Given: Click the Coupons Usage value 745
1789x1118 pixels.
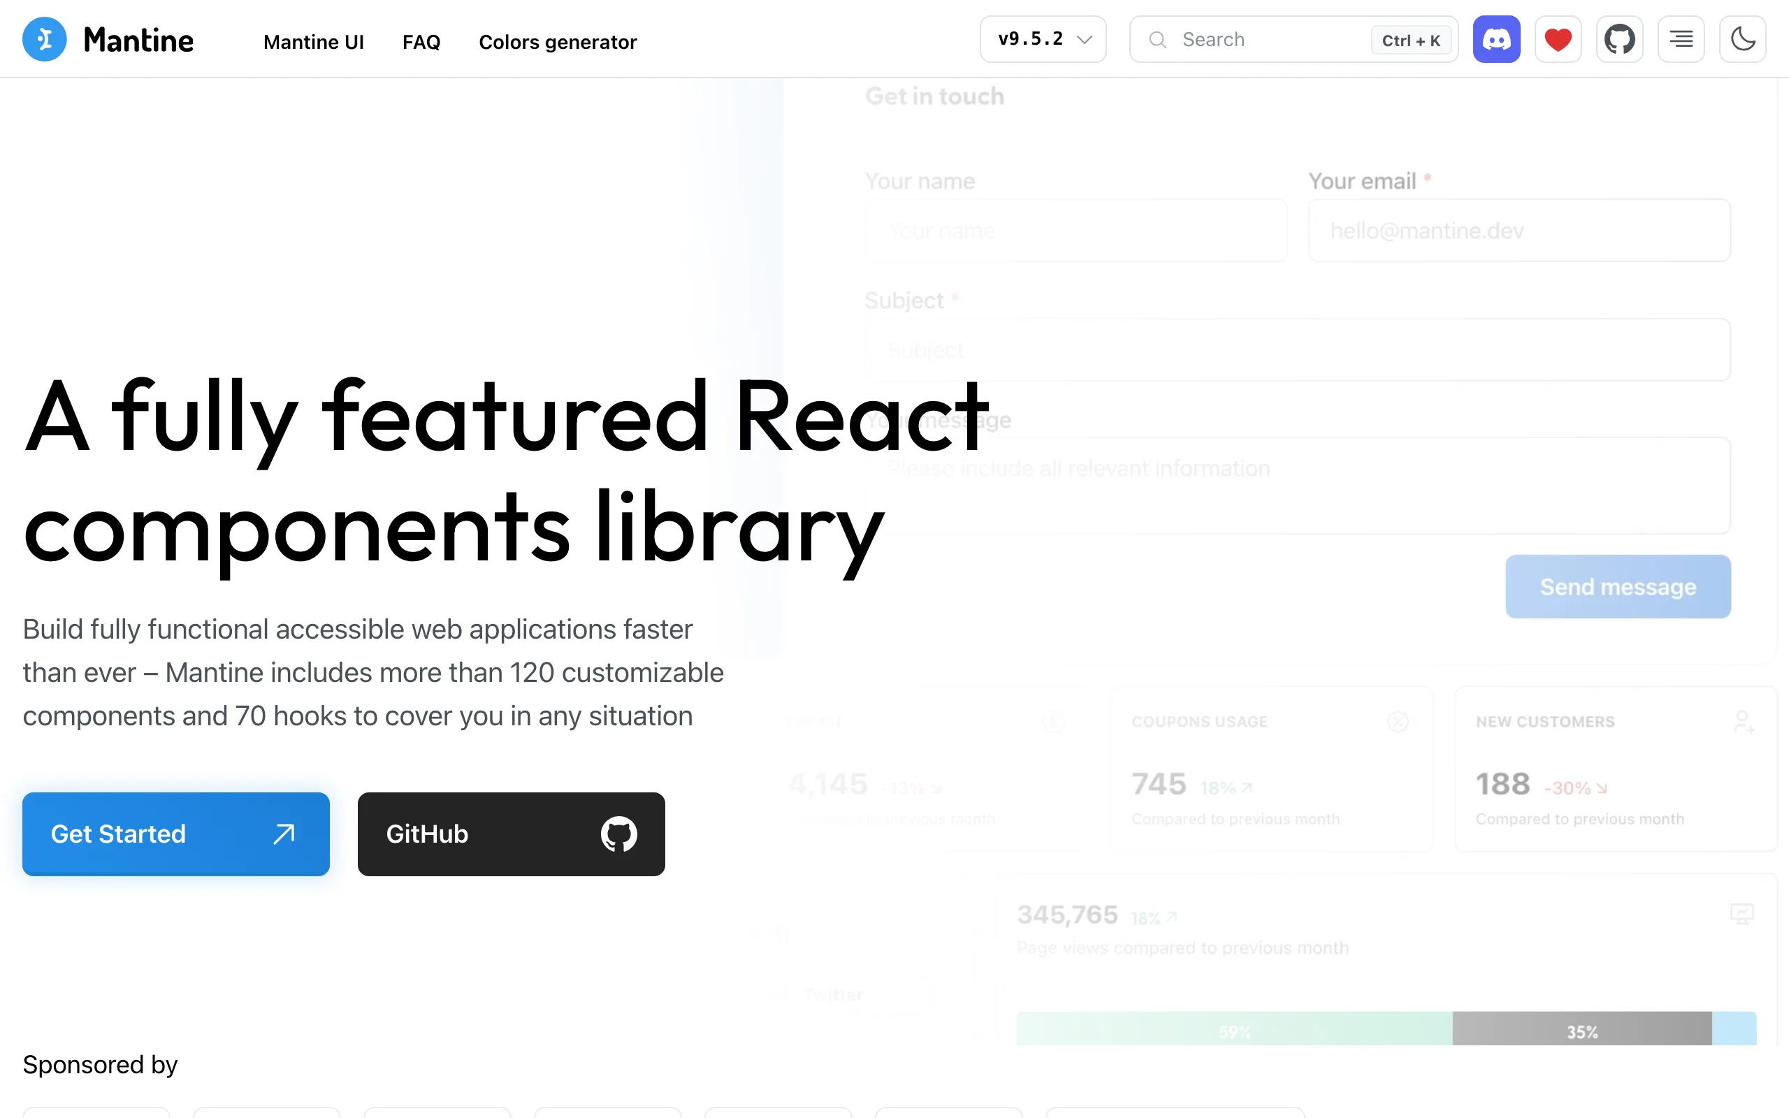Looking at the screenshot, I should click(1159, 784).
